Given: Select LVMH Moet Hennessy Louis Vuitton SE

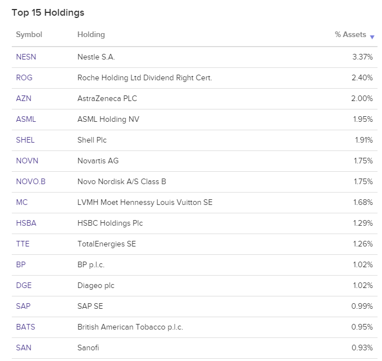Looking at the screenshot, I should tap(145, 202).
